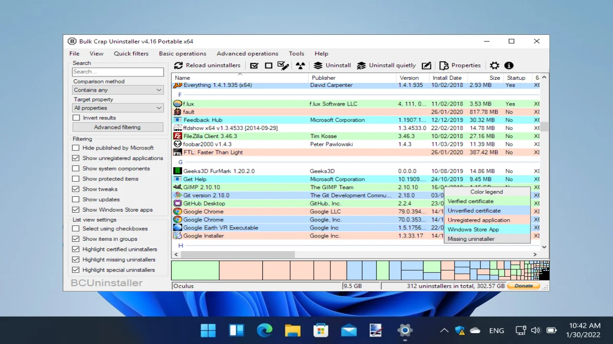The image size is (613, 344).
Task: Uncheck Show tweaks checkbox
Action: point(76,189)
